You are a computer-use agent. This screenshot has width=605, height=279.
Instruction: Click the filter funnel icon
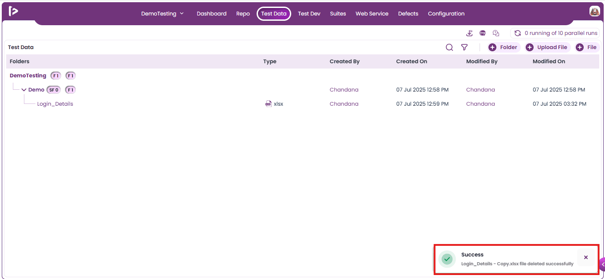[x=464, y=47]
